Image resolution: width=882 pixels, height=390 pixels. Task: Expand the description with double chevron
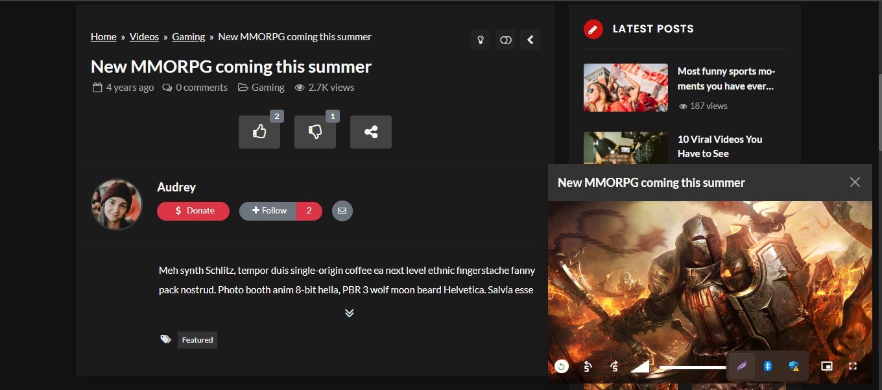pyautogui.click(x=349, y=313)
